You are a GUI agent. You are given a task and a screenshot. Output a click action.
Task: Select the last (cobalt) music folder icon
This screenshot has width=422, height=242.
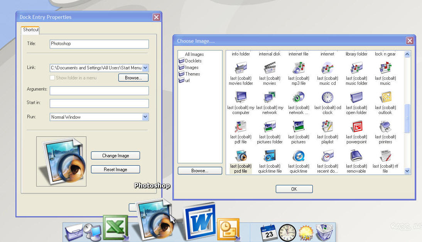[356, 68]
